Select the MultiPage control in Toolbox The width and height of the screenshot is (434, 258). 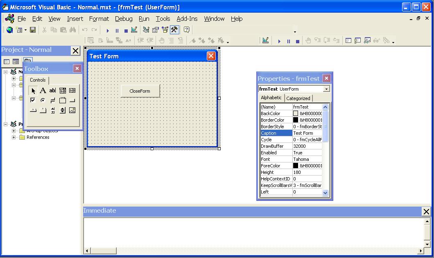click(x=43, y=110)
